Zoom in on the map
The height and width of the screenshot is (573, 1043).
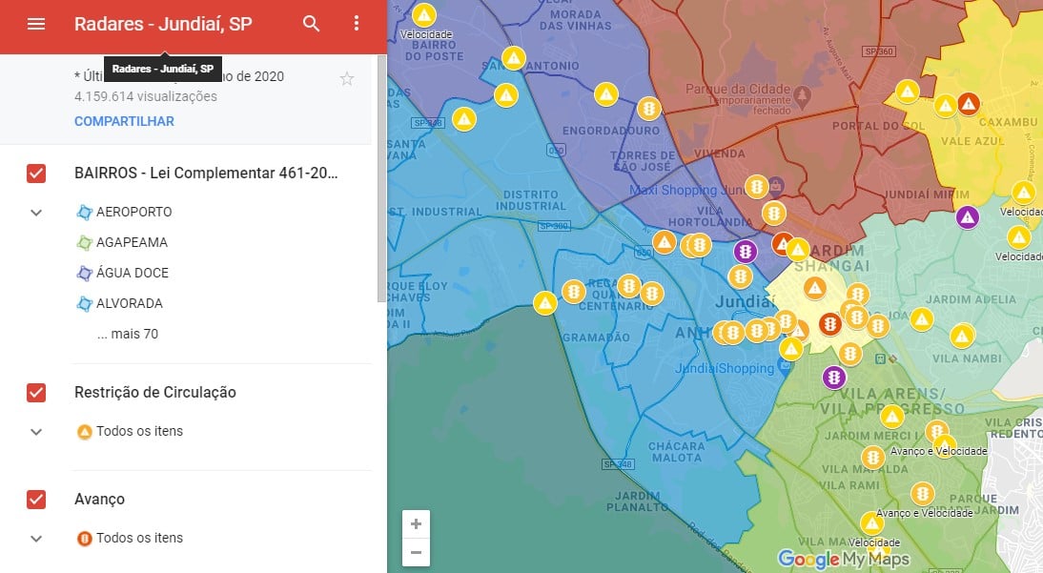tap(416, 524)
